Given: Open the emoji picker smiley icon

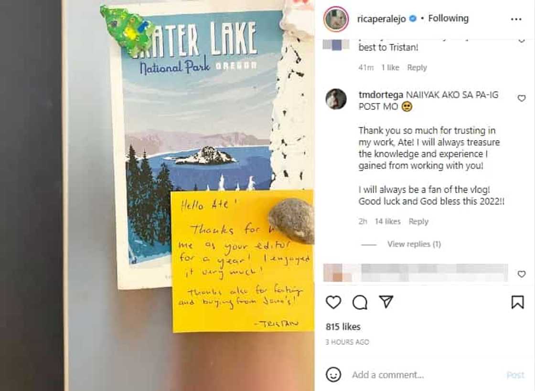Looking at the screenshot, I should coord(333,375).
